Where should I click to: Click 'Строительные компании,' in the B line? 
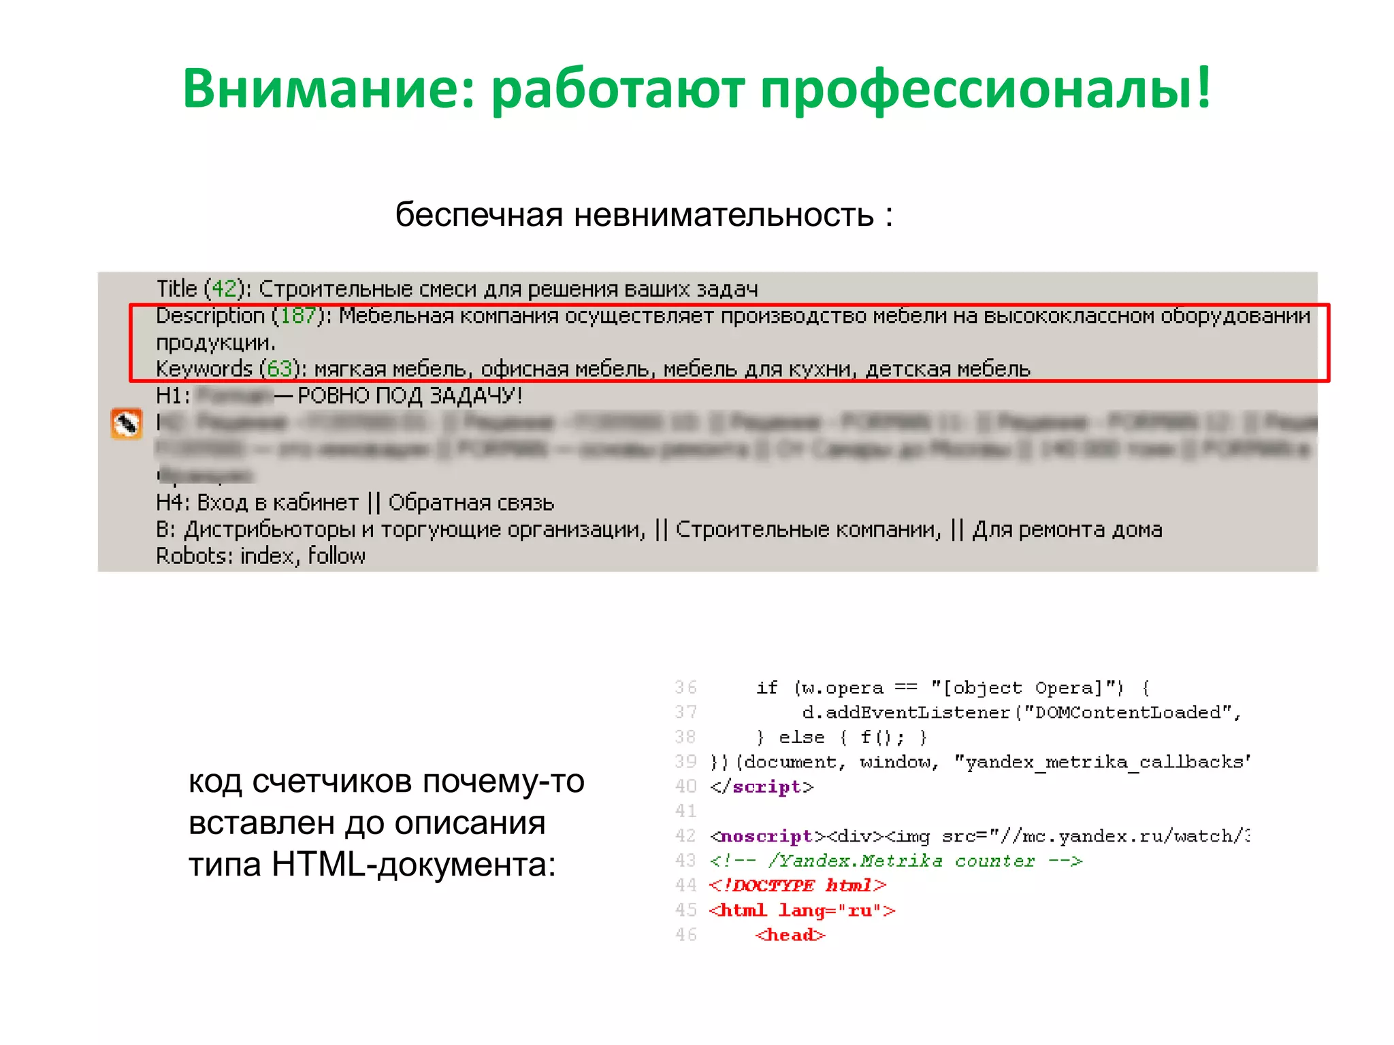(x=809, y=529)
